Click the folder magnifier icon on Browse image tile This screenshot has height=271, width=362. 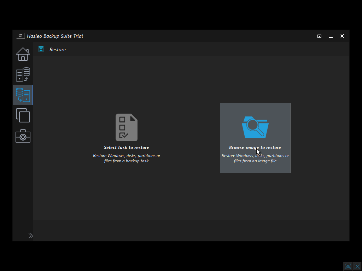[x=255, y=126]
